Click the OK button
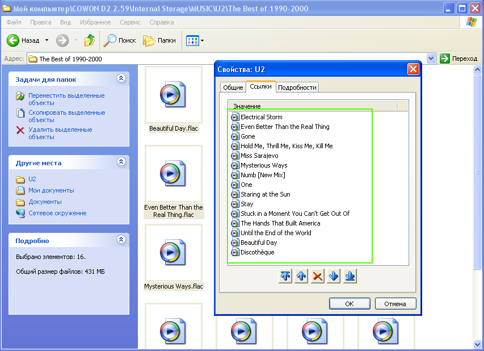This screenshot has width=484, height=351. click(350, 304)
